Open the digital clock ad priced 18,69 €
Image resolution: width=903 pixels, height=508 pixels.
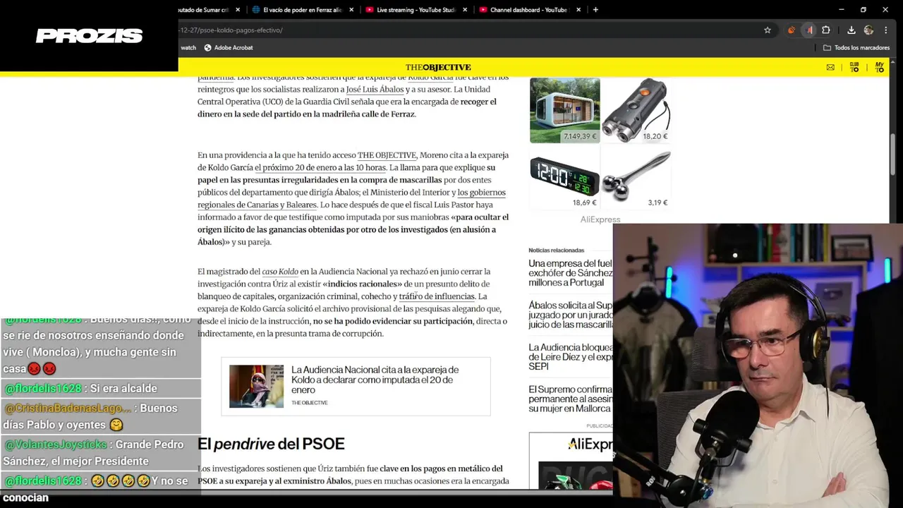[x=564, y=176]
